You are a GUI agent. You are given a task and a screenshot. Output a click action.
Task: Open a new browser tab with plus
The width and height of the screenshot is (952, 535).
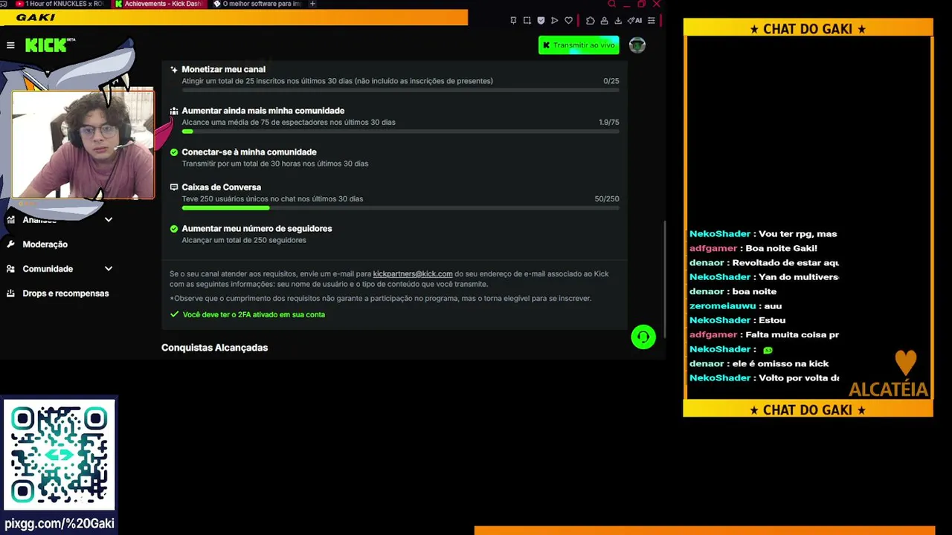pyautogui.click(x=312, y=4)
